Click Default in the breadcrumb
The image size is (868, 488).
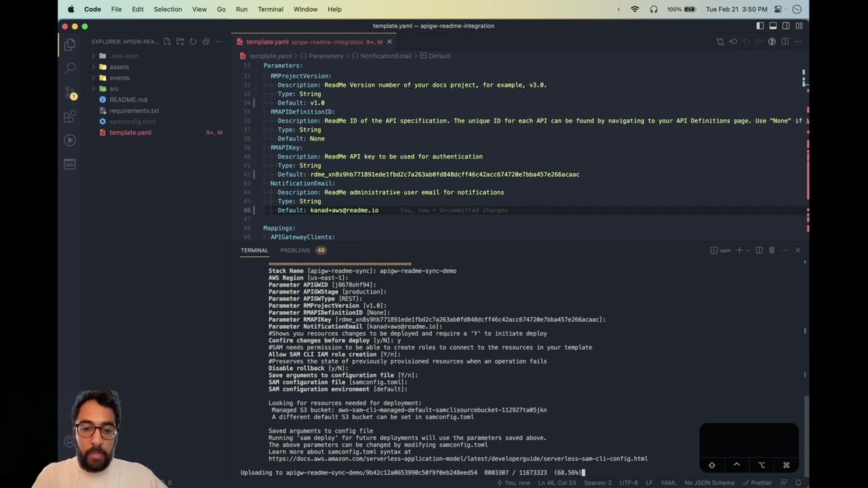pyautogui.click(x=439, y=56)
